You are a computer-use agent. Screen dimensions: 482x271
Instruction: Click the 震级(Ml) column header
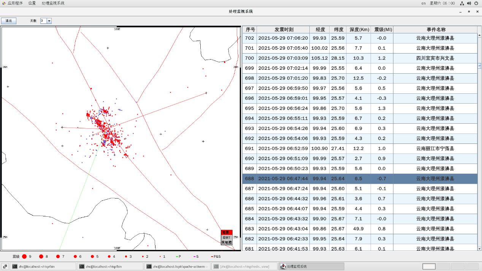(x=382, y=30)
